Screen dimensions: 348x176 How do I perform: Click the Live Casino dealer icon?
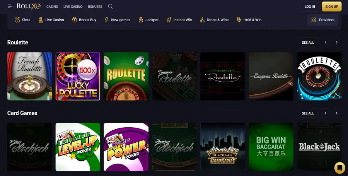(x=41, y=20)
